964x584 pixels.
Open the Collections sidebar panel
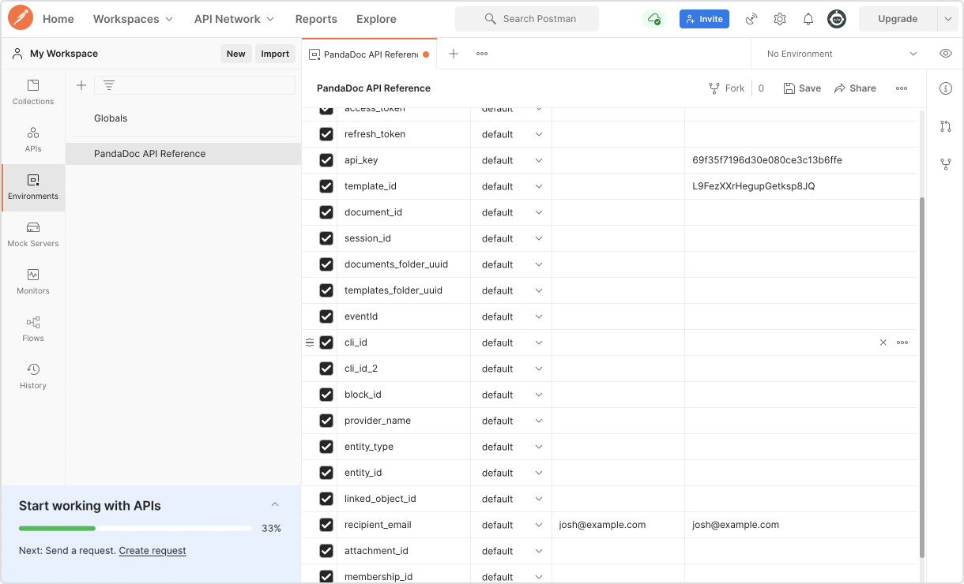[33, 92]
